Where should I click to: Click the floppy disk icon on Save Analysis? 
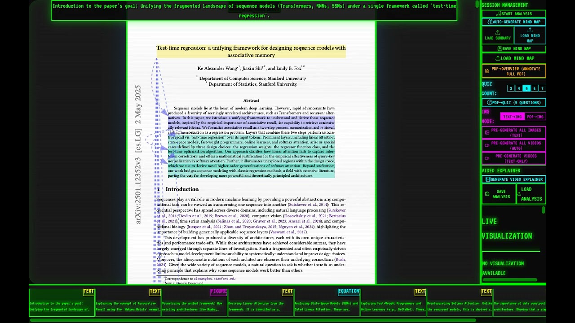[x=487, y=194]
